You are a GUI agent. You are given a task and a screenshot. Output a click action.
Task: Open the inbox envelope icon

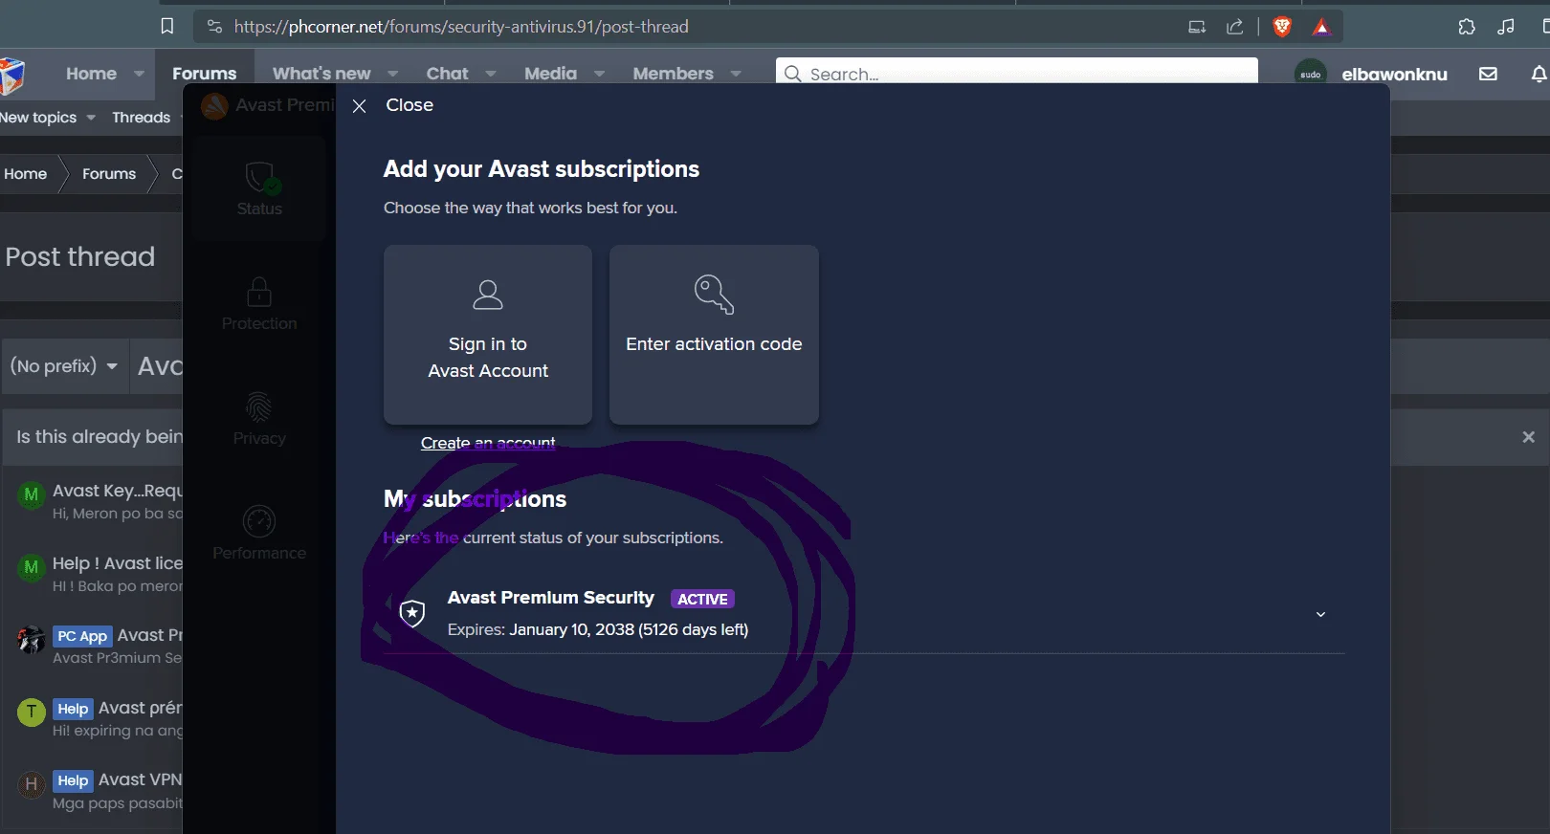point(1488,74)
